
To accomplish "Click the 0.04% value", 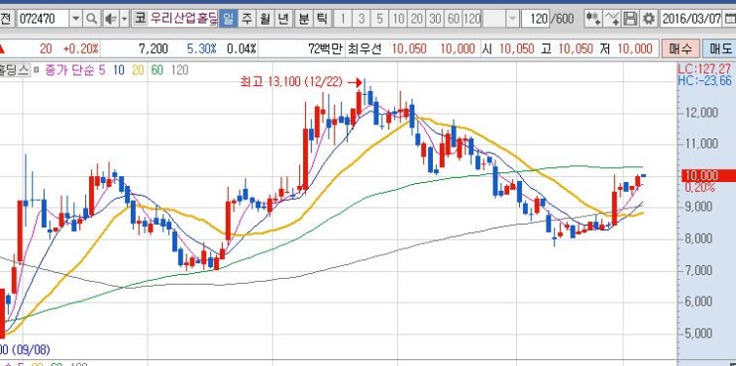I will click(242, 48).
